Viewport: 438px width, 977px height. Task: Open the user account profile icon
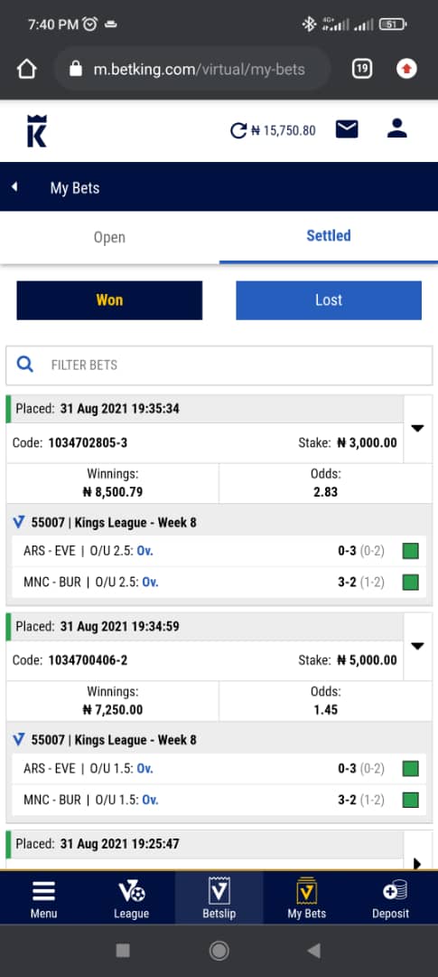[396, 128]
